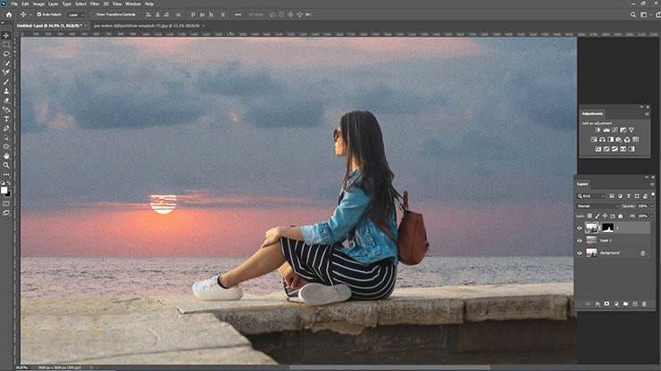
Task: Open the workspace switcher icon dropdown
Action: (x=644, y=14)
